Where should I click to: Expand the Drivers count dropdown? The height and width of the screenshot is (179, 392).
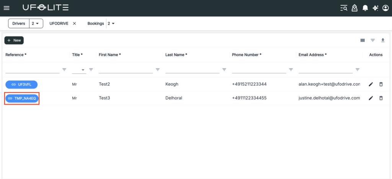point(36,24)
